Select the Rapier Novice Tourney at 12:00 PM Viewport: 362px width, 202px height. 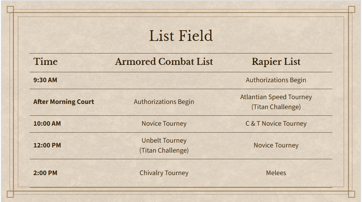pos(276,145)
